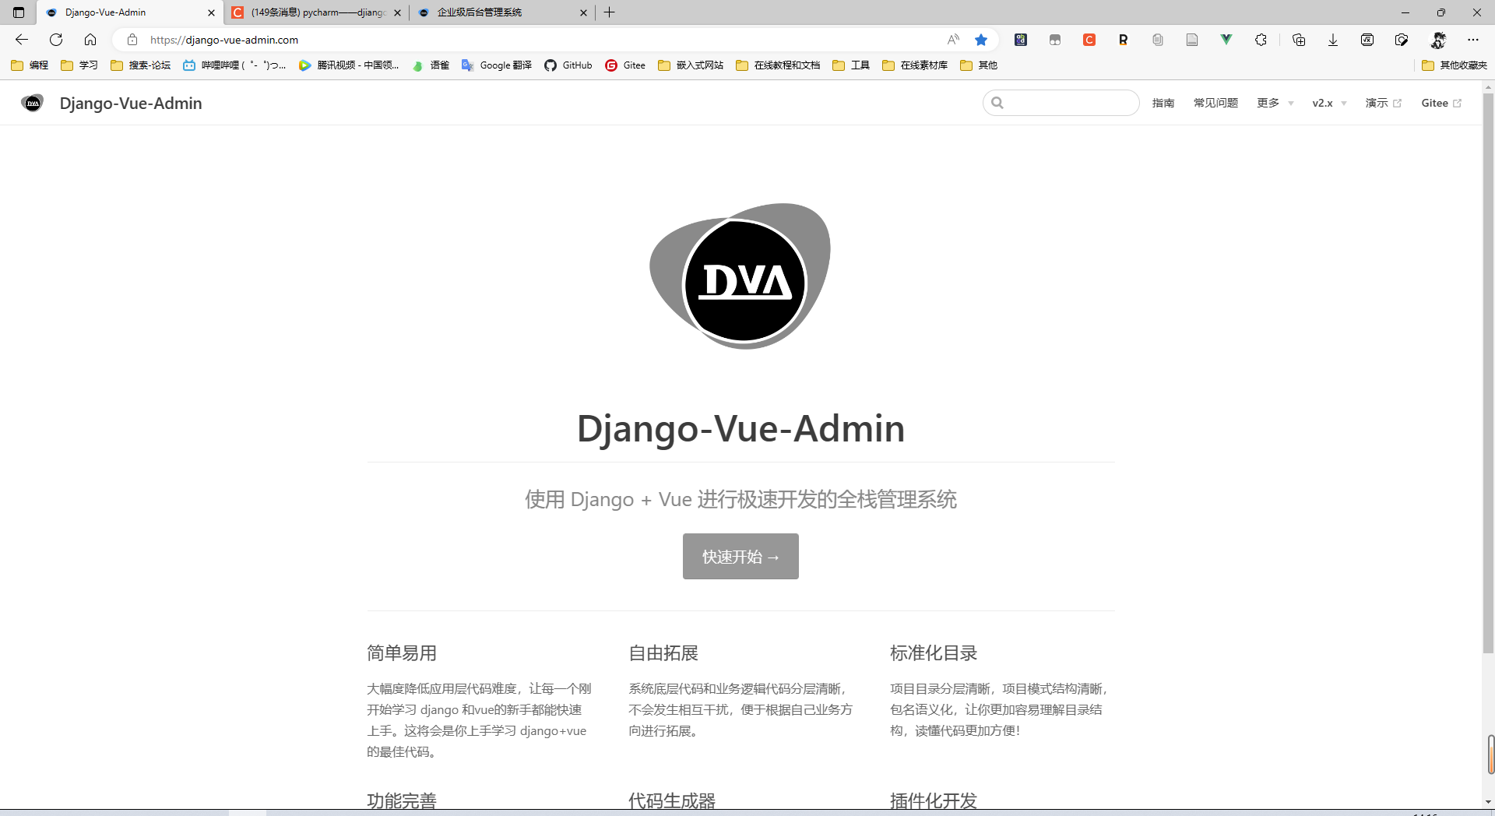Open the 语雀 bookmark
1495x816 pixels.
coord(431,65)
